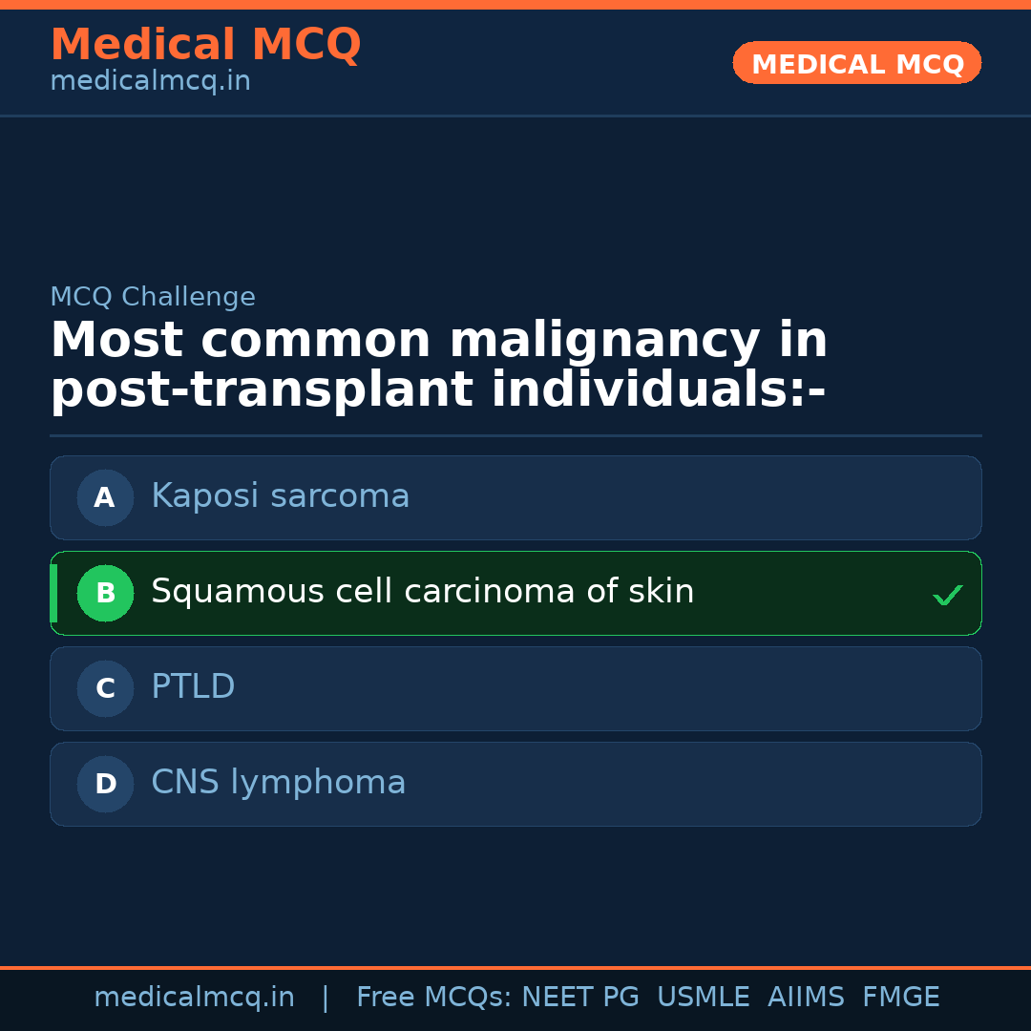The height and width of the screenshot is (1031, 1031).
Task: Click the MCQ Challenge label
Action: point(153,297)
